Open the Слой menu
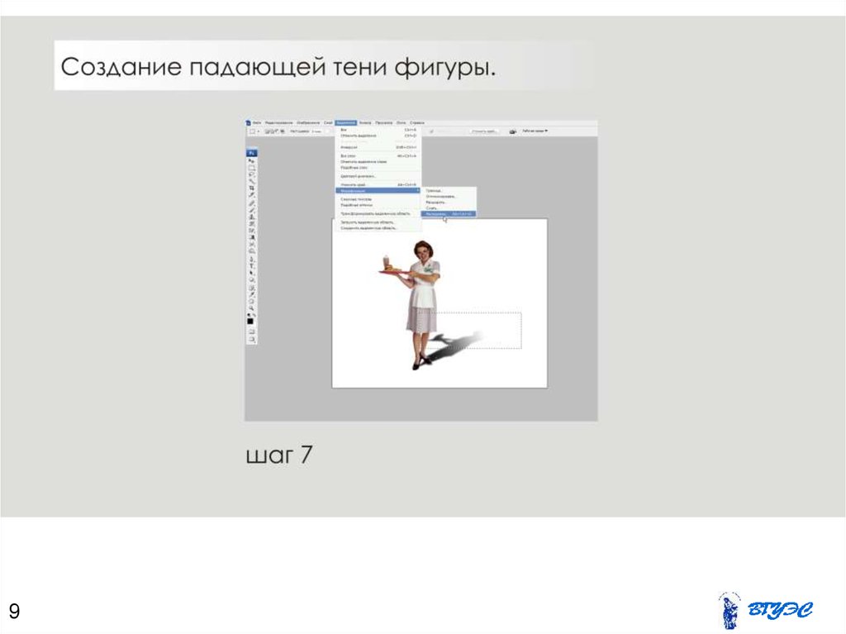The width and height of the screenshot is (846, 634). 328,122
